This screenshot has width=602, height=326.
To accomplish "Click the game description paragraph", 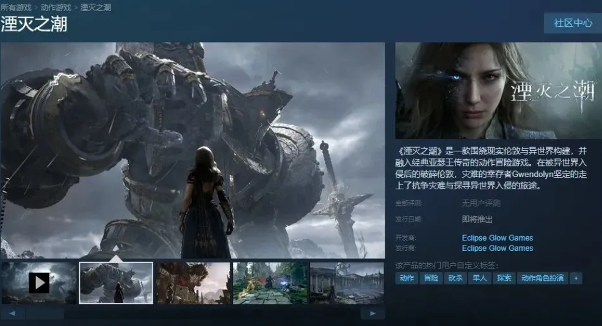I will 491,168.
